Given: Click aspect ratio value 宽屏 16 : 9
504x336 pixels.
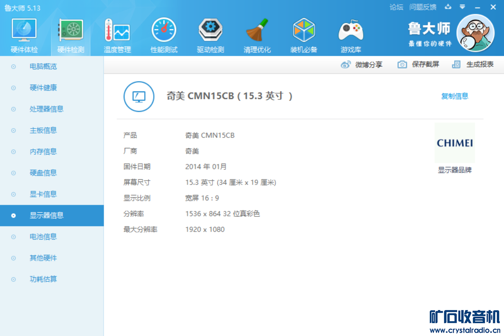Looking at the screenshot, I should (x=202, y=198).
